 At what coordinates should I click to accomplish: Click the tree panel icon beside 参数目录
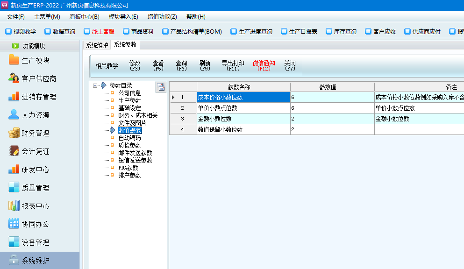[x=161, y=86]
